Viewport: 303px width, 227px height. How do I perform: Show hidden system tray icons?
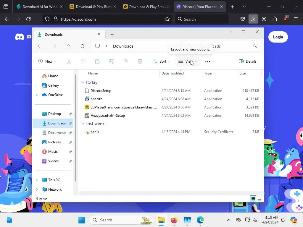[229, 220]
